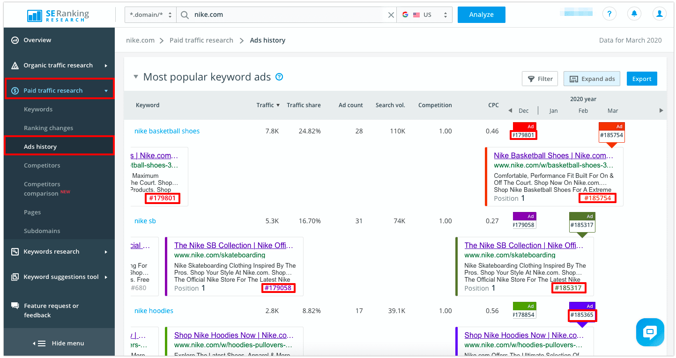The height and width of the screenshot is (358, 676).
Task: Expand Keyword suggestions tool submenu arrow
Action: point(106,277)
